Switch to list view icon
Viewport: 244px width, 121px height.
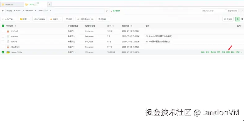tap(237, 19)
